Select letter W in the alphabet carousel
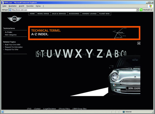The height and width of the screenshot is (114, 155). click(68, 53)
